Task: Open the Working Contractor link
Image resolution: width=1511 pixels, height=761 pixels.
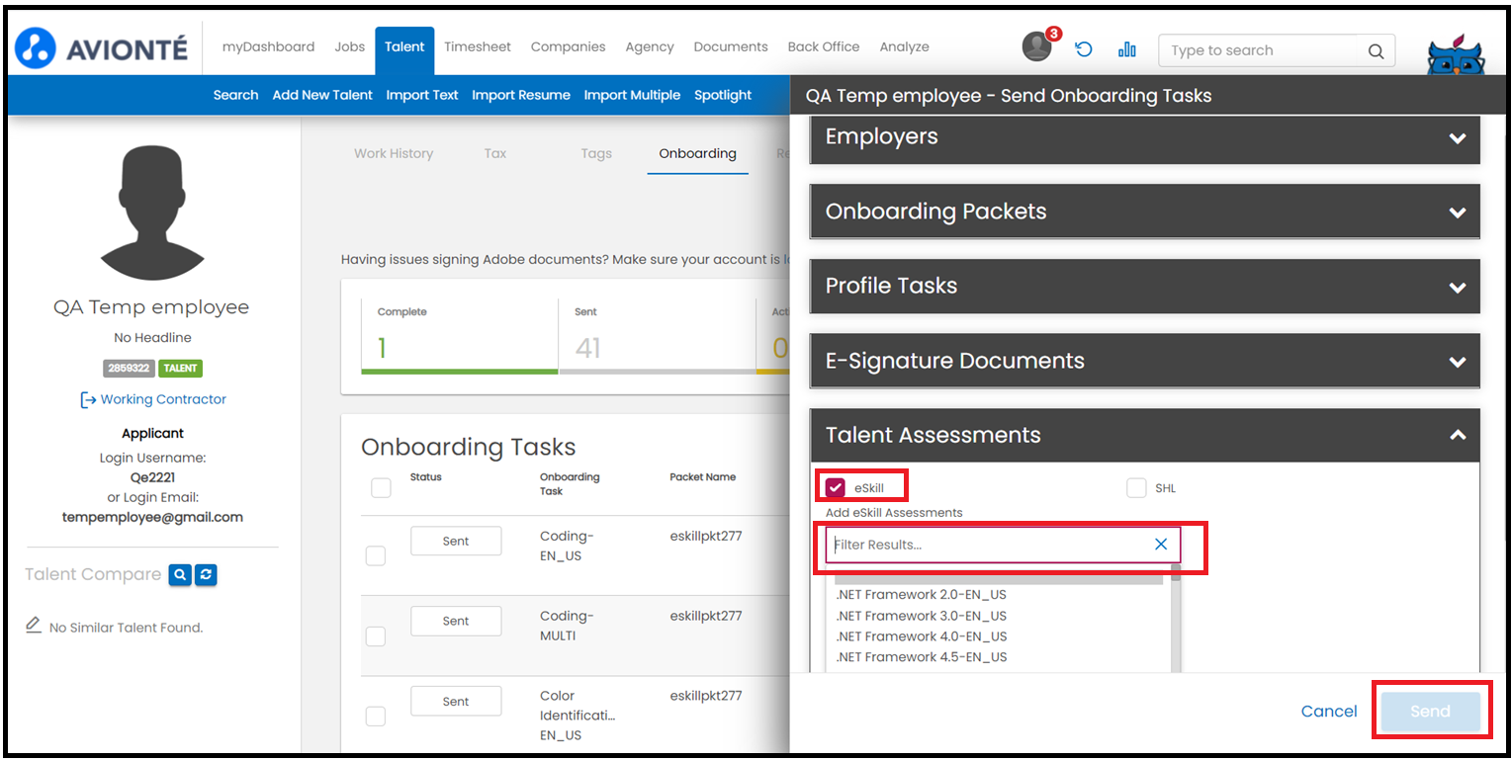Action: pos(163,399)
